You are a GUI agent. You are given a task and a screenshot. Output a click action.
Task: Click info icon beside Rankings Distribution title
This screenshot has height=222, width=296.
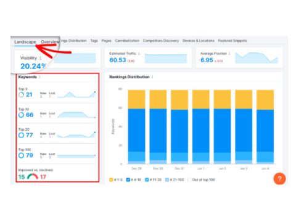(x=152, y=77)
